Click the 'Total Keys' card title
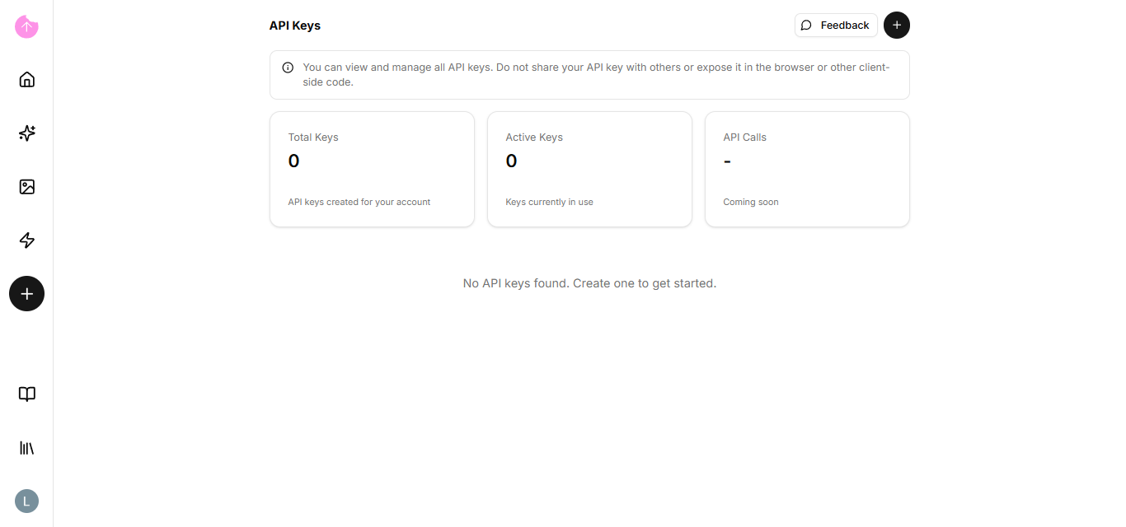Viewport: 1126px width, 527px height. (x=313, y=138)
